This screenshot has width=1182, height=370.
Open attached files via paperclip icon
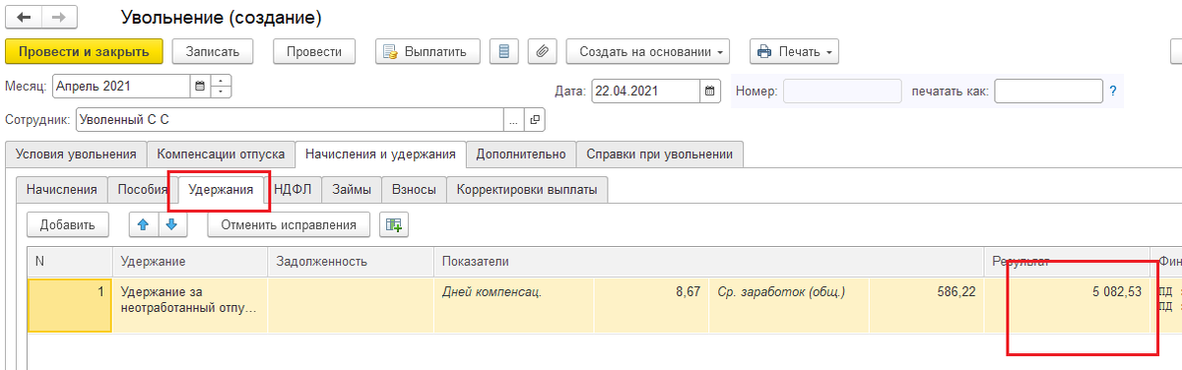pyautogui.click(x=543, y=51)
